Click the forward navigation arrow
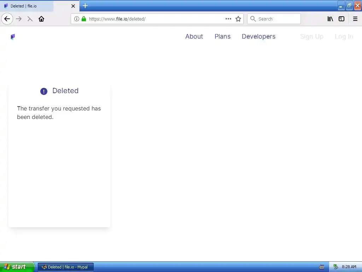362x272 pixels. (x=19, y=19)
